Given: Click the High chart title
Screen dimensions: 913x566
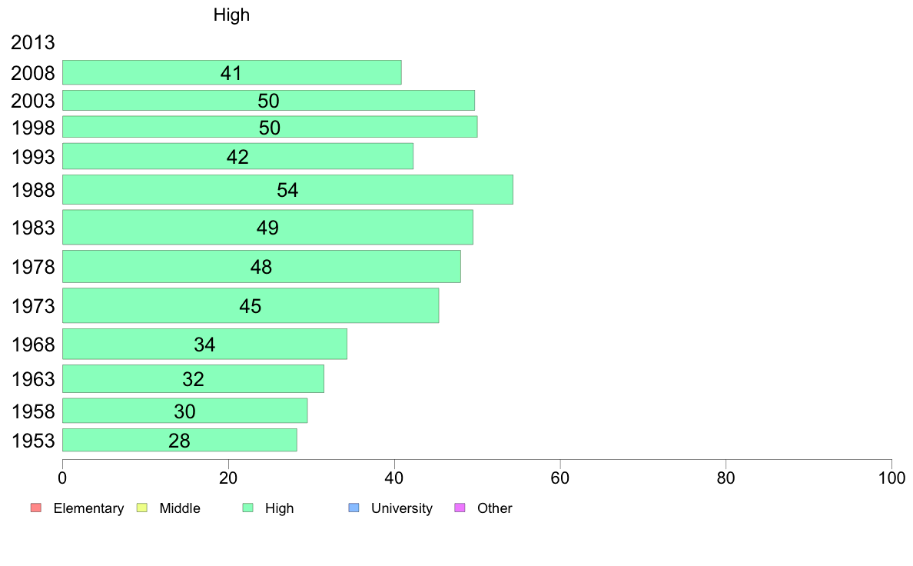Looking at the screenshot, I should click(x=231, y=15).
